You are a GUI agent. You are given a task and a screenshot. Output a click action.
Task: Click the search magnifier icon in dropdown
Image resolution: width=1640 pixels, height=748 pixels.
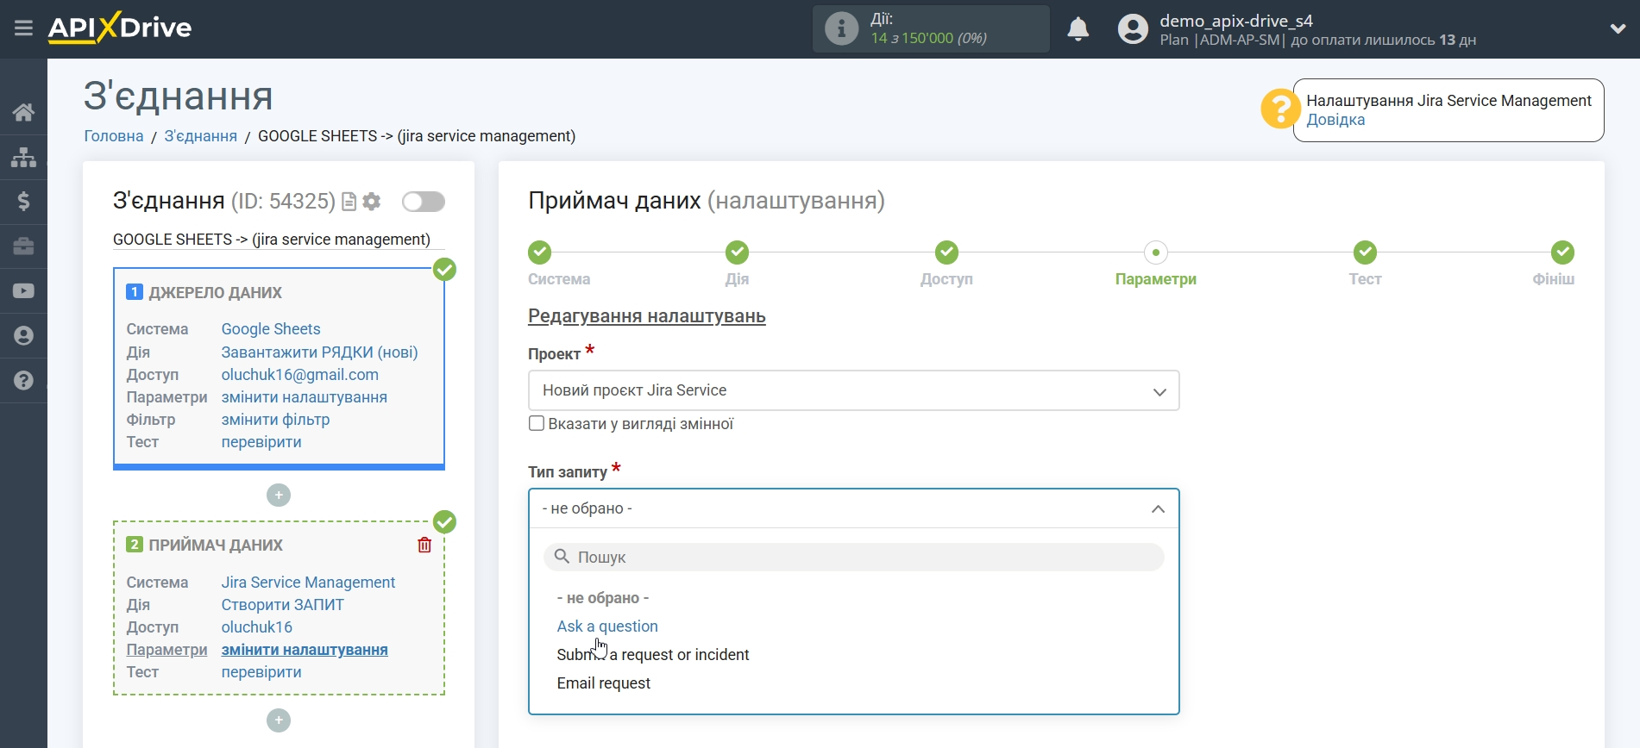click(562, 557)
